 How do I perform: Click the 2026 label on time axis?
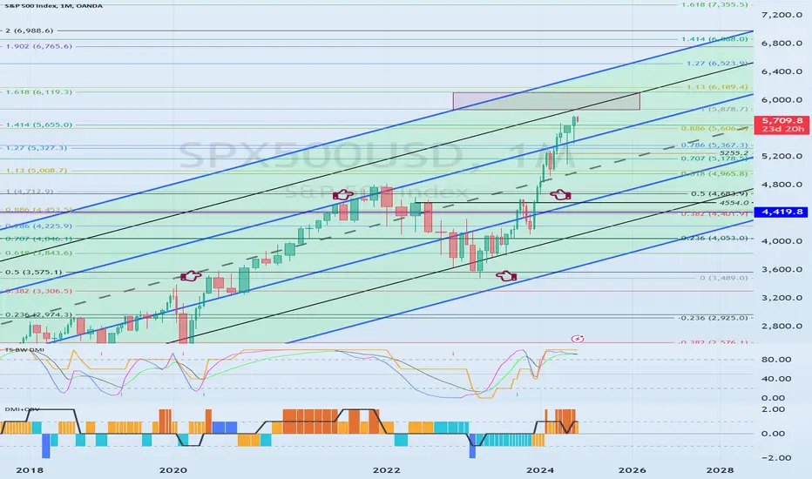point(633,470)
